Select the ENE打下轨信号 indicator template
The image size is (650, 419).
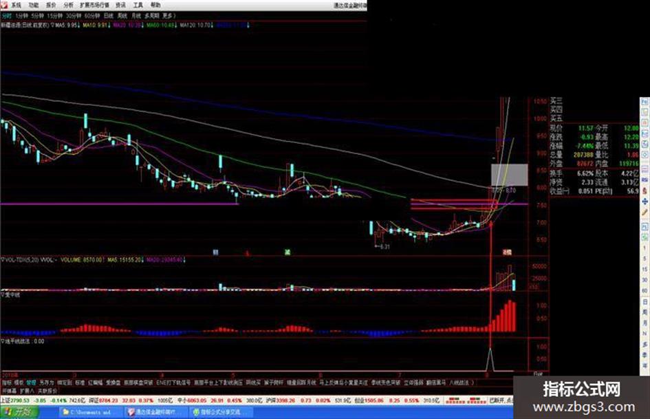pyautogui.click(x=174, y=383)
